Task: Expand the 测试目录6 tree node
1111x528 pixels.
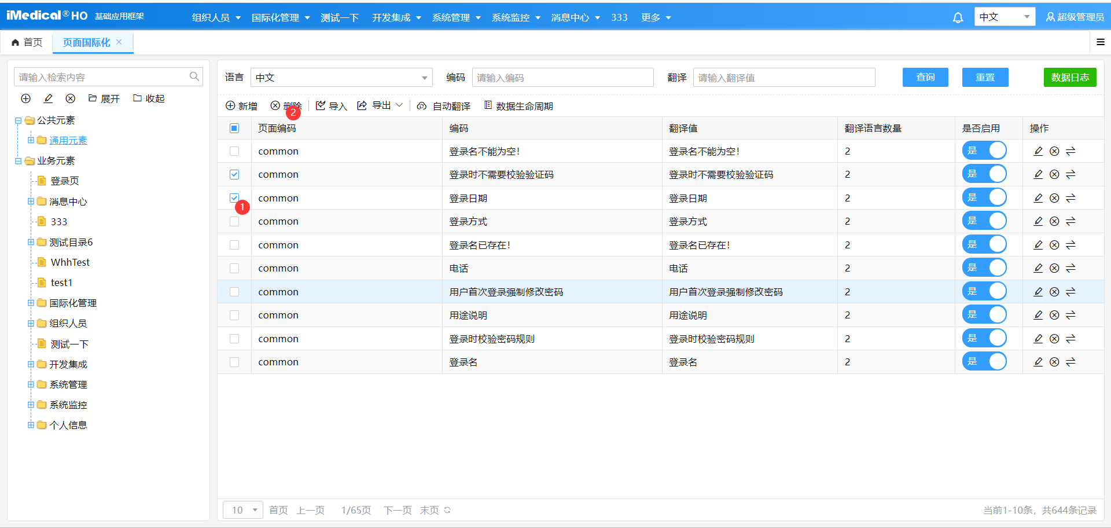Action: pyautogui.click(x=31, y=242)
